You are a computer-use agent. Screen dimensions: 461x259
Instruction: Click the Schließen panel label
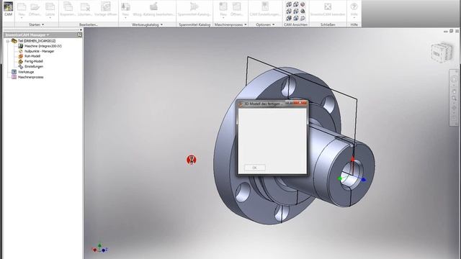click(x=328, y=24)
